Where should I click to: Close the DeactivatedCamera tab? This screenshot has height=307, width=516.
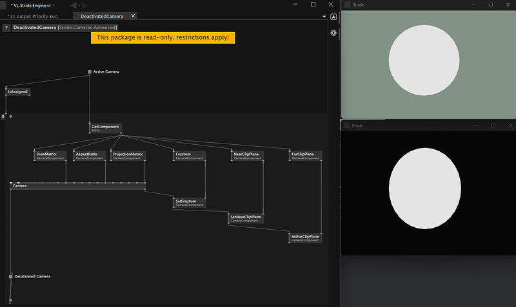tap(133, 15)
